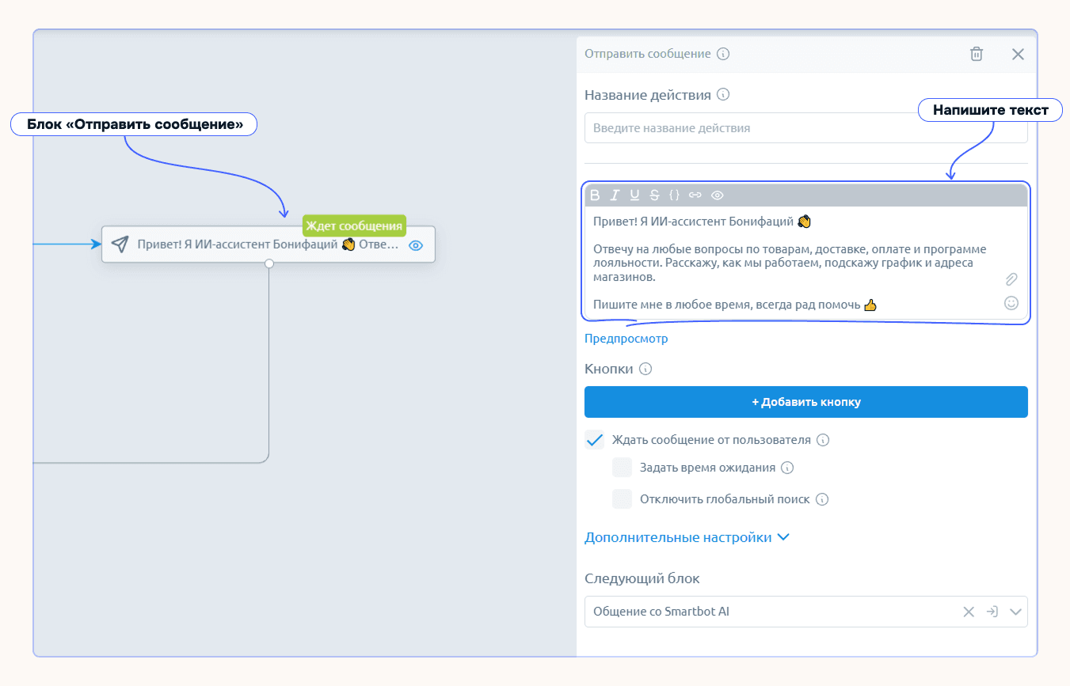Attach a file using paperclip icon
Viewport: 1070px width, 686px height.
[x=1011, y=279]
